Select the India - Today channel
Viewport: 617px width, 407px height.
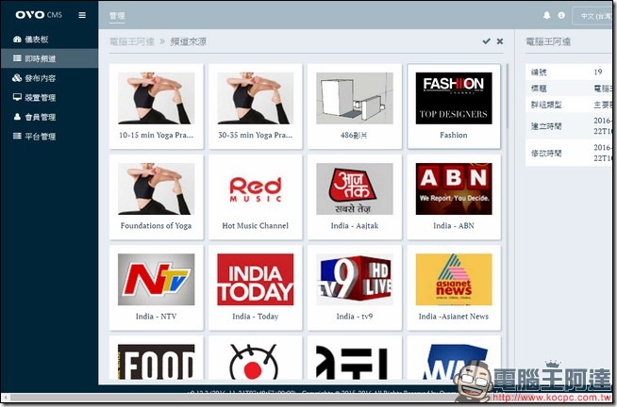point(256,287)
